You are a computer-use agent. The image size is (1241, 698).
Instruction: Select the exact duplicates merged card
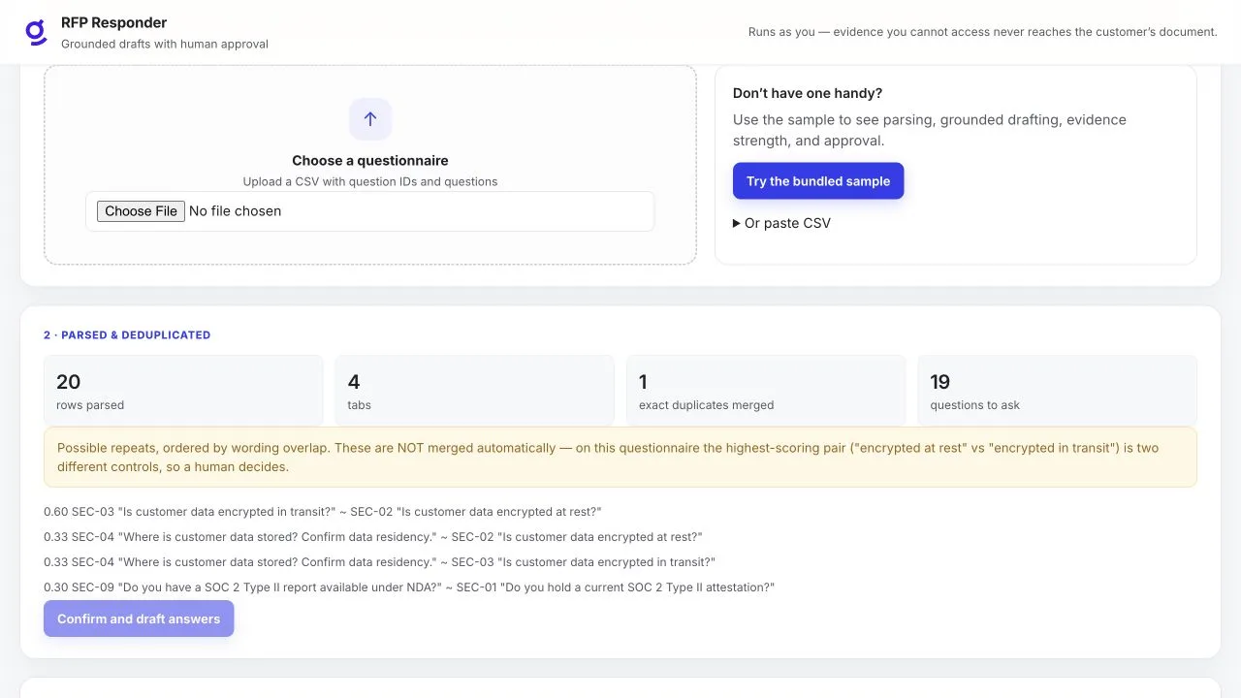pyautogui.click(x=766, y=390)
